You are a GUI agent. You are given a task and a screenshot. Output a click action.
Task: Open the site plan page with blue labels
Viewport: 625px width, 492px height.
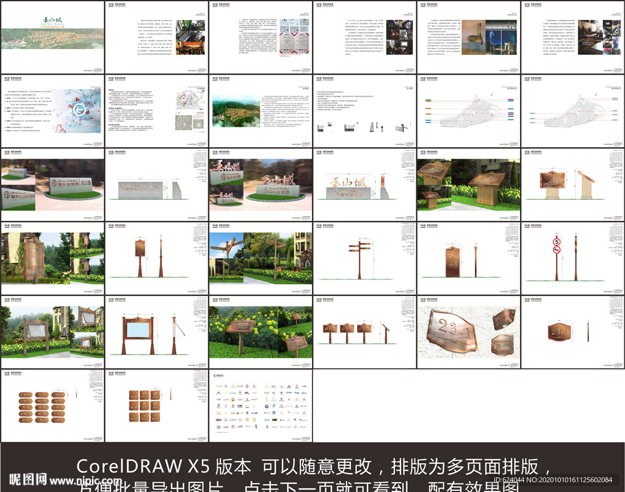click(x=573, y=111)
